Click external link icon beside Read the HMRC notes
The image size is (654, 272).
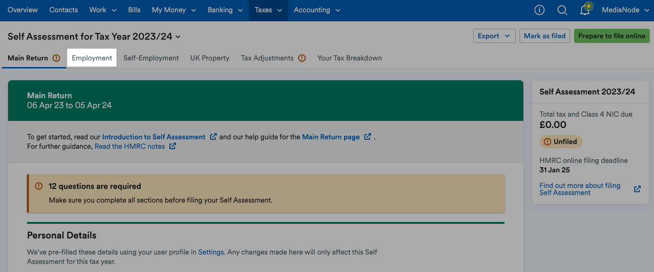point(173,146)
